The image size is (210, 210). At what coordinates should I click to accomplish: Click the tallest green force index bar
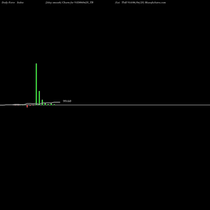pyautogui.click(x=36, y=84)
